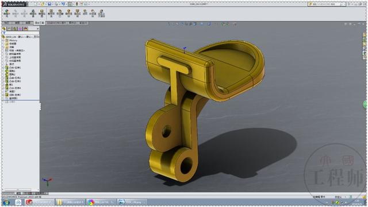This screenshot has height=207, width=368.
Task: Click the SOLIDWORKS search box
Action: coord(326,4)
